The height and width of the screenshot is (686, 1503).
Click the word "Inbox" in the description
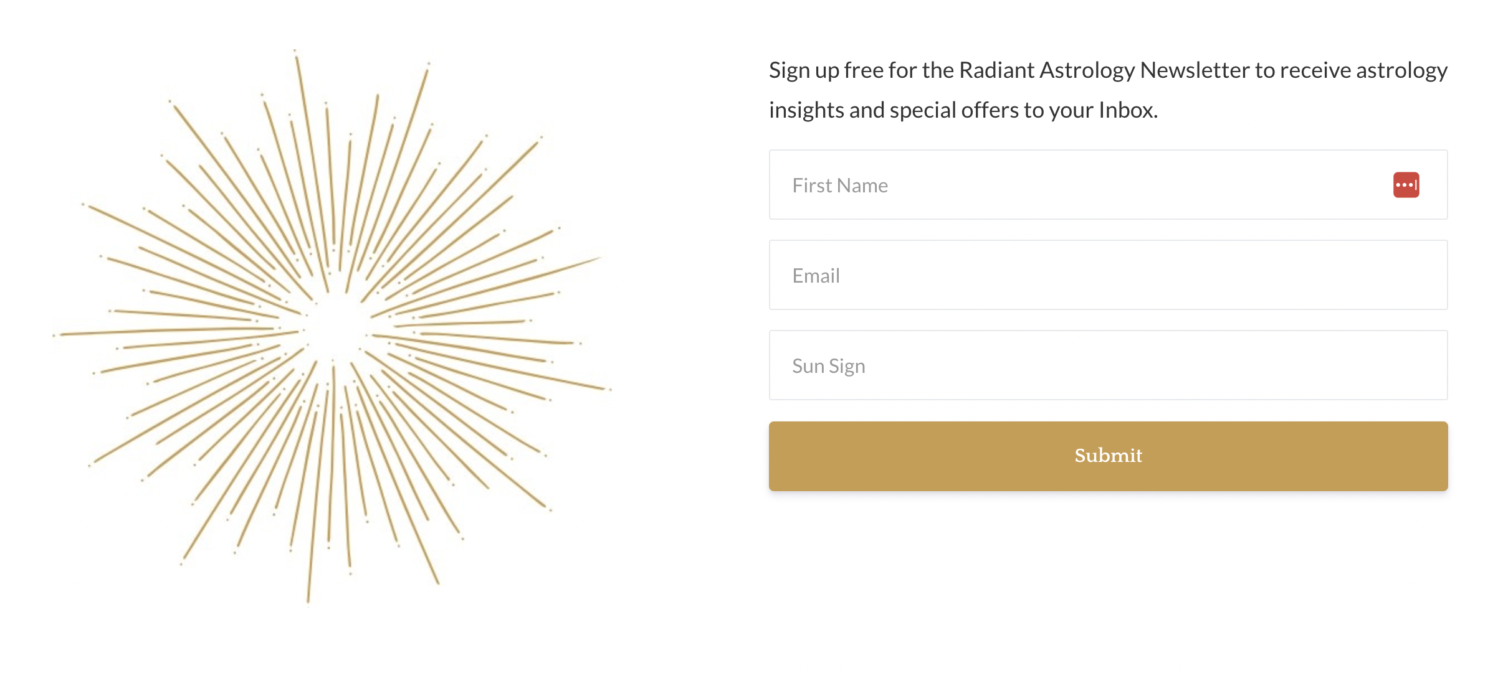pos(1127,110)
